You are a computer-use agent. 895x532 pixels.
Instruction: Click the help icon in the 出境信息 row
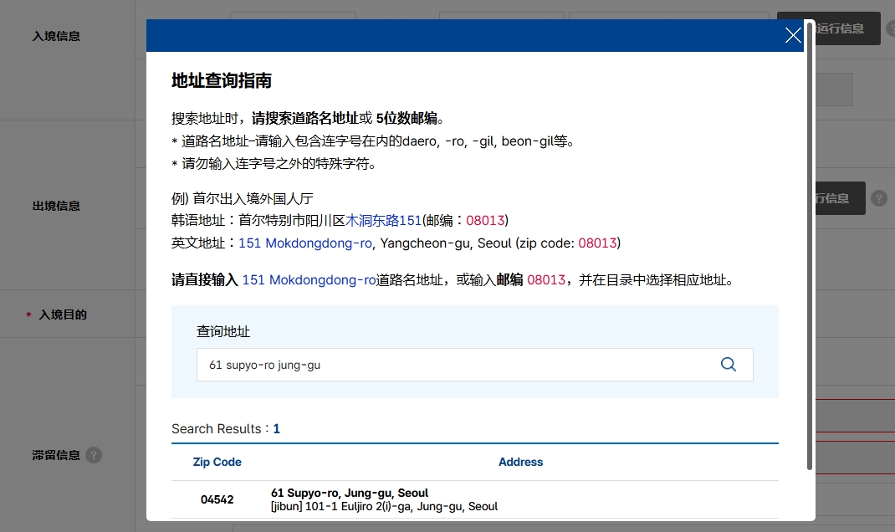coord(879,198)
